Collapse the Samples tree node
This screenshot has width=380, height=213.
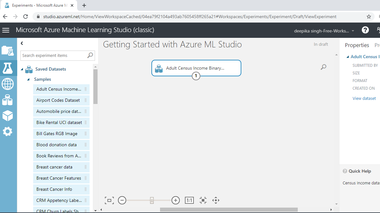[x=28, y=79]
